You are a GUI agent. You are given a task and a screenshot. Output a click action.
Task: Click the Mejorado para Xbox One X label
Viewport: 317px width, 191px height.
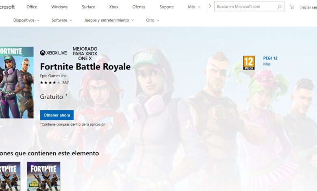pyautogui.click(x=85, y=54)
